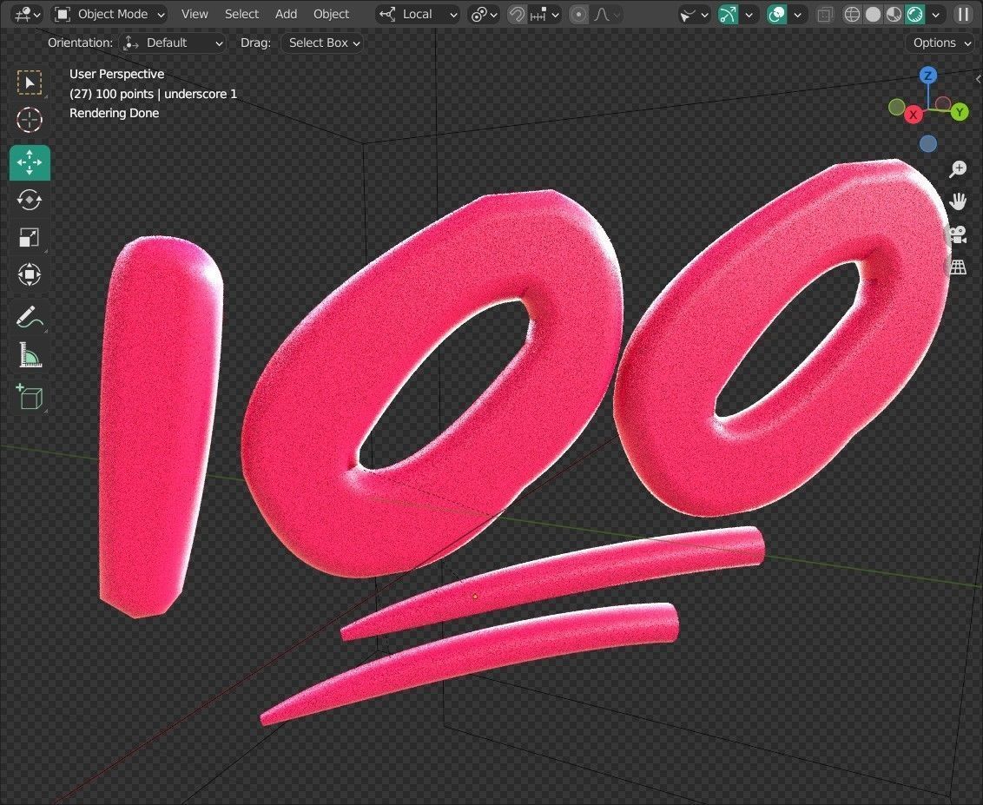Click the '(27) 100 points | underscore 1' text

point(153,94)
